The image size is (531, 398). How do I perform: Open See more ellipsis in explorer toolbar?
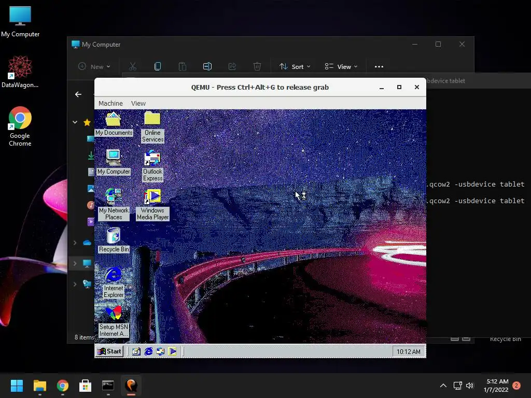point(379,67)
